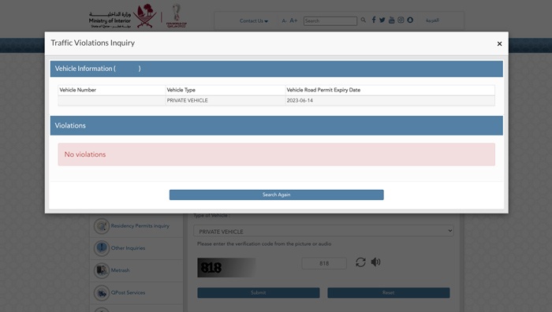552x312 pixels.
Task: Click the Traffic Violations Inquiry title
Action: [92, 43]
